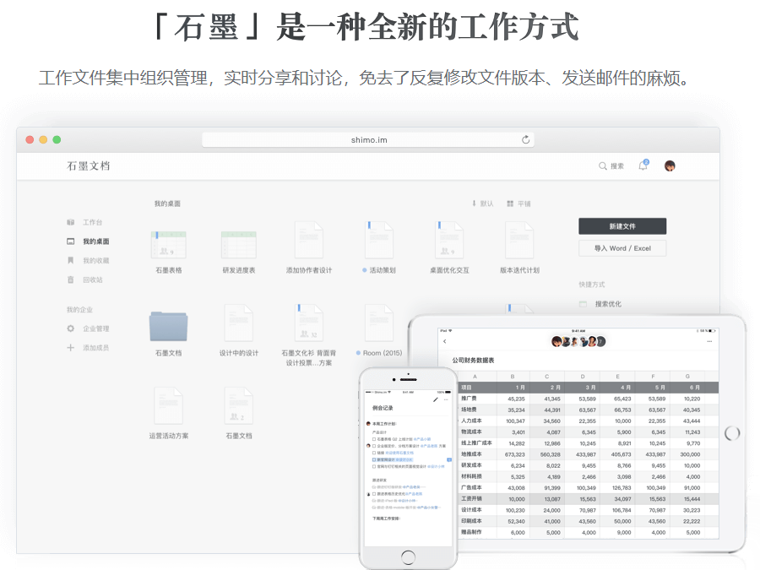Tap the pencil edit icon on the iPhone

click(435, 400)
